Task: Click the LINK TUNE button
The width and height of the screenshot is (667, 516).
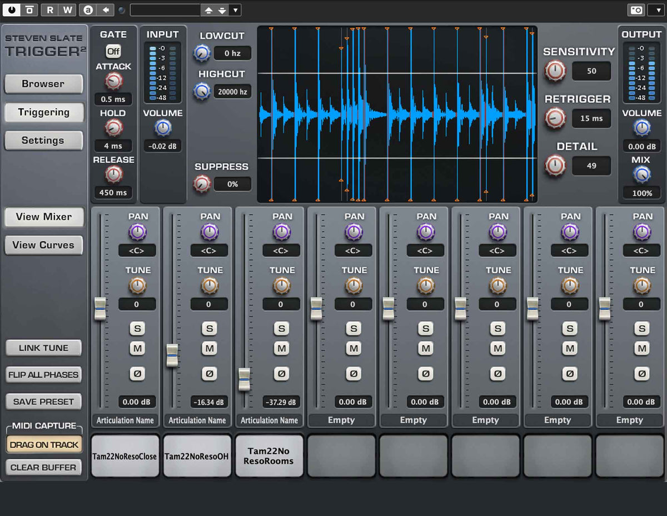Action: [43, 348]
